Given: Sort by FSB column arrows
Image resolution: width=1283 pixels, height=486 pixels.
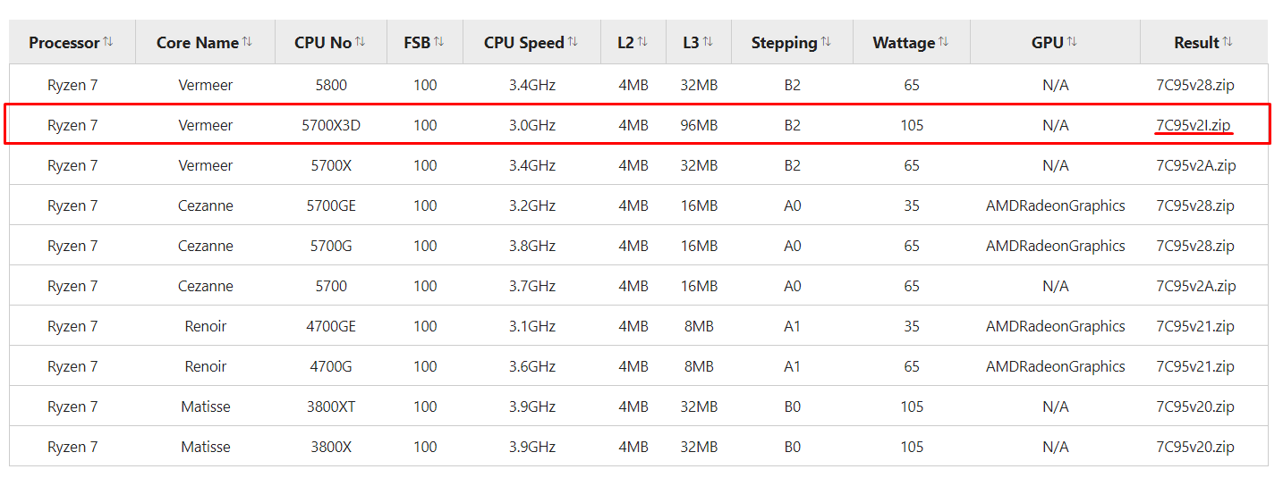Looking at the screenshot, I should [x=439, y=42].
